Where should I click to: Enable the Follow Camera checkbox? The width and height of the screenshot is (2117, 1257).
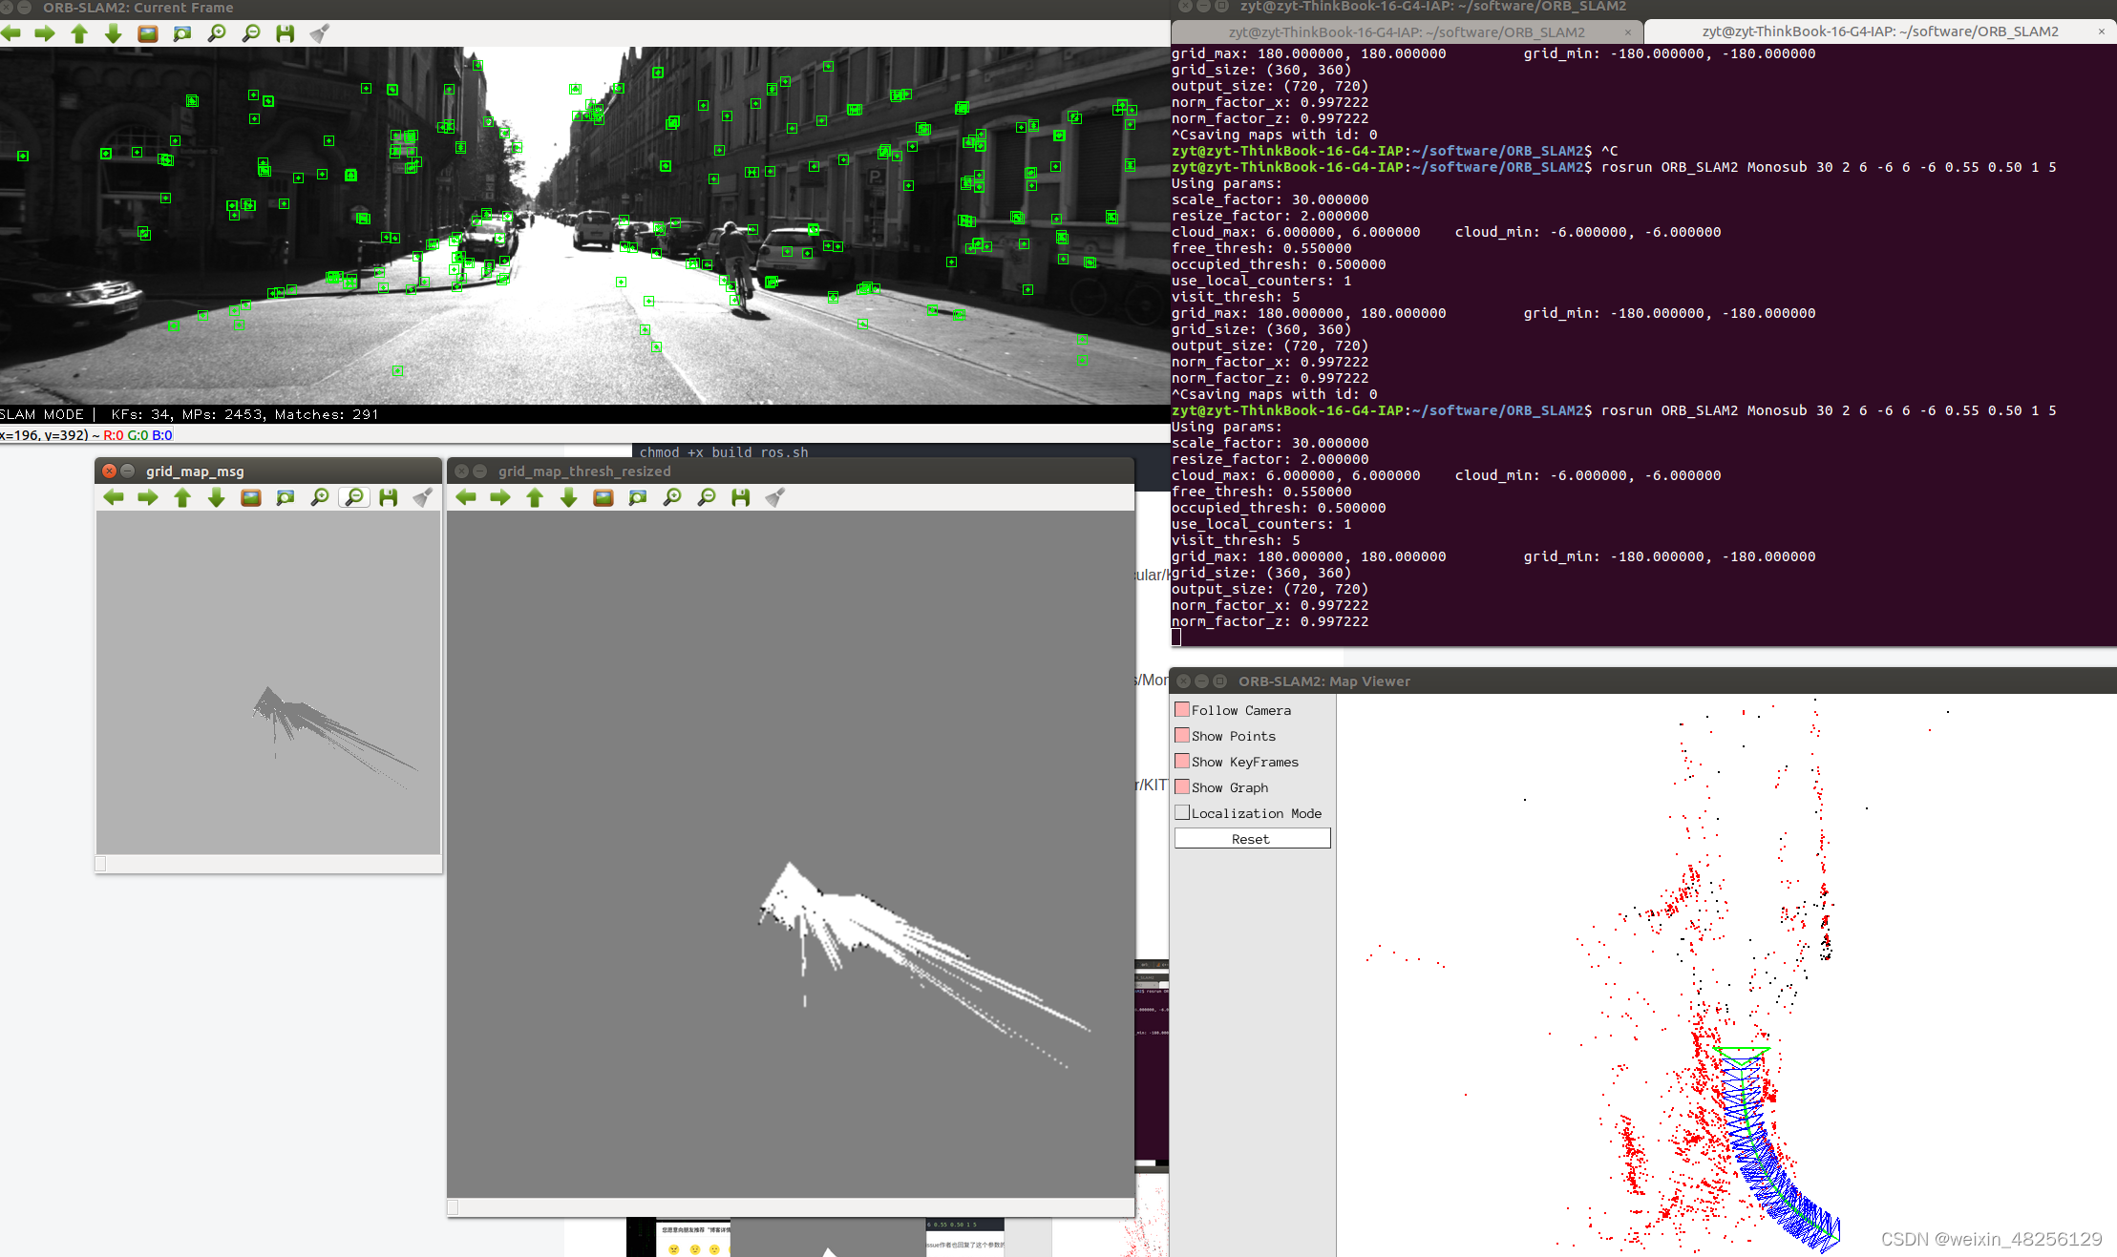(1184, 709)
